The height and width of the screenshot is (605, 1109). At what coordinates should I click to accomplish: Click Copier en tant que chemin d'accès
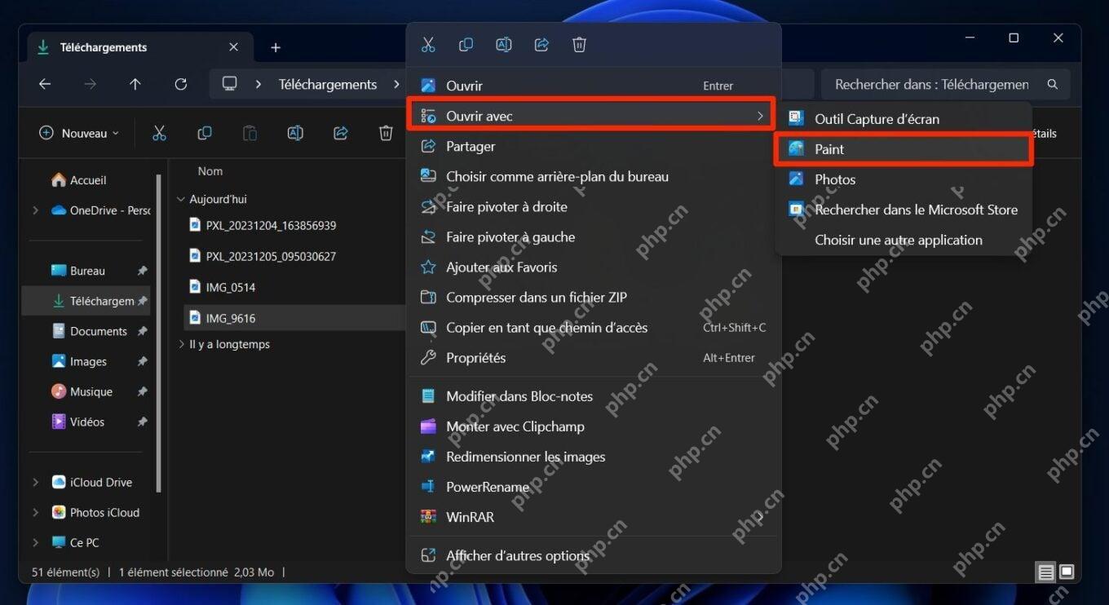pos(594,327)
